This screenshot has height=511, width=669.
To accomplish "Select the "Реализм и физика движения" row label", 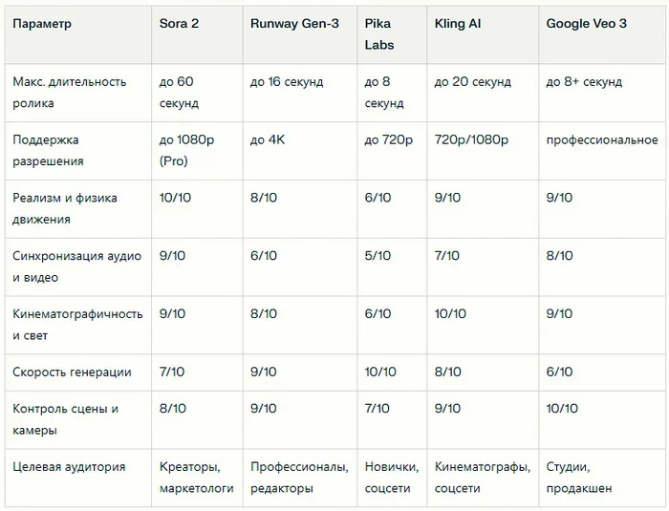I will 65,208.
